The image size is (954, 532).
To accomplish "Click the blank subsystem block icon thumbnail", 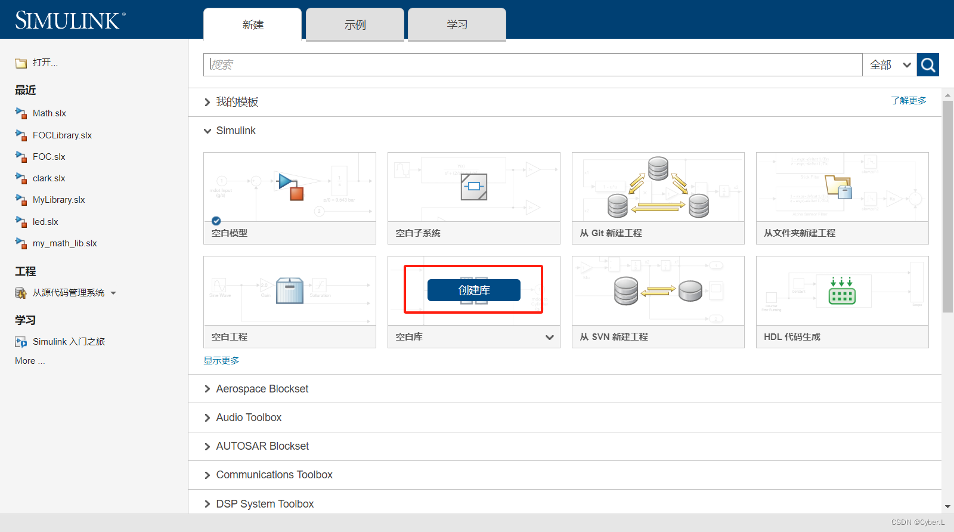I will [x=474, y=187].
